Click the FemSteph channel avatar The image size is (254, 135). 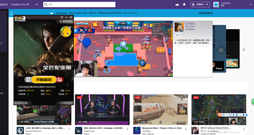(x=137, y=131)
